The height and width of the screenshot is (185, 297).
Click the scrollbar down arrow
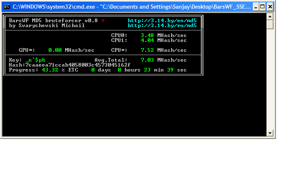point(270,133)
